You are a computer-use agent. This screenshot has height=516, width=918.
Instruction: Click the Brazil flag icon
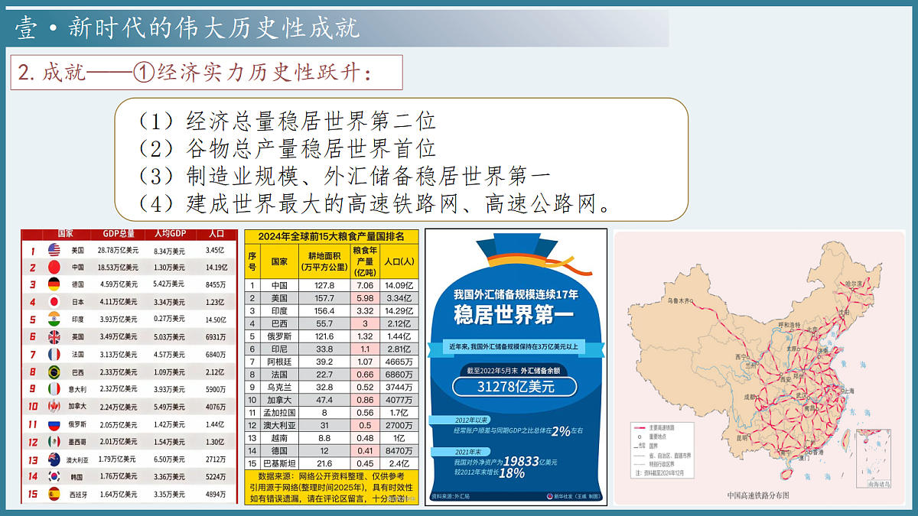[x=54, y=372]
